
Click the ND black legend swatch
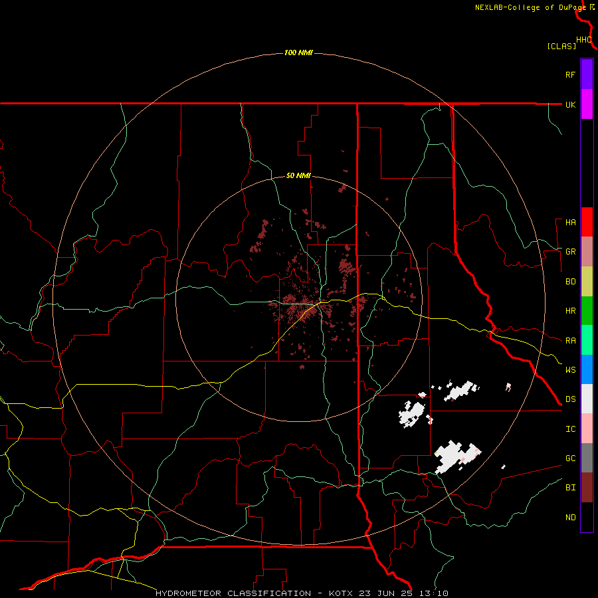[587, 517]
